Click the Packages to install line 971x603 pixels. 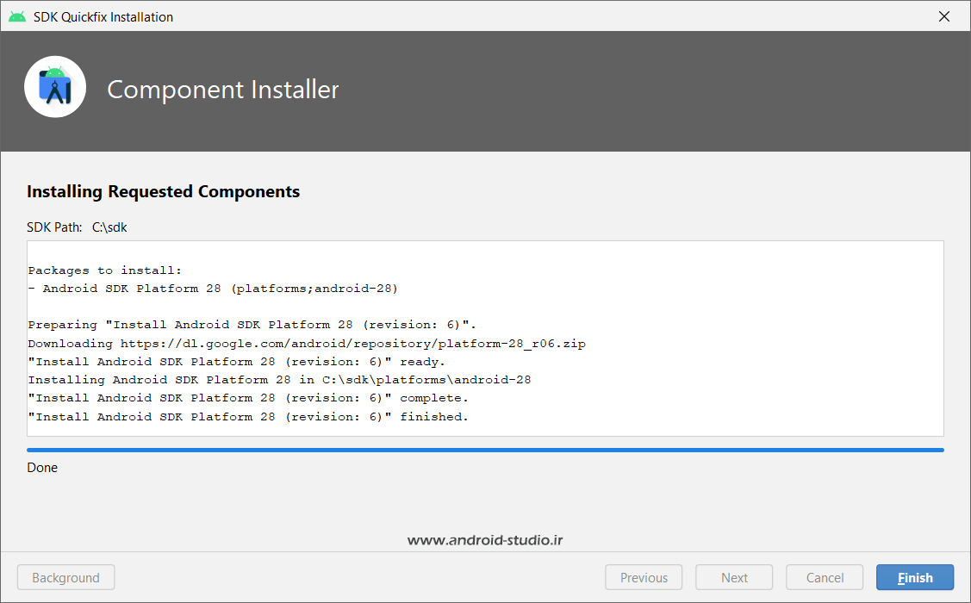coord(105,270)
